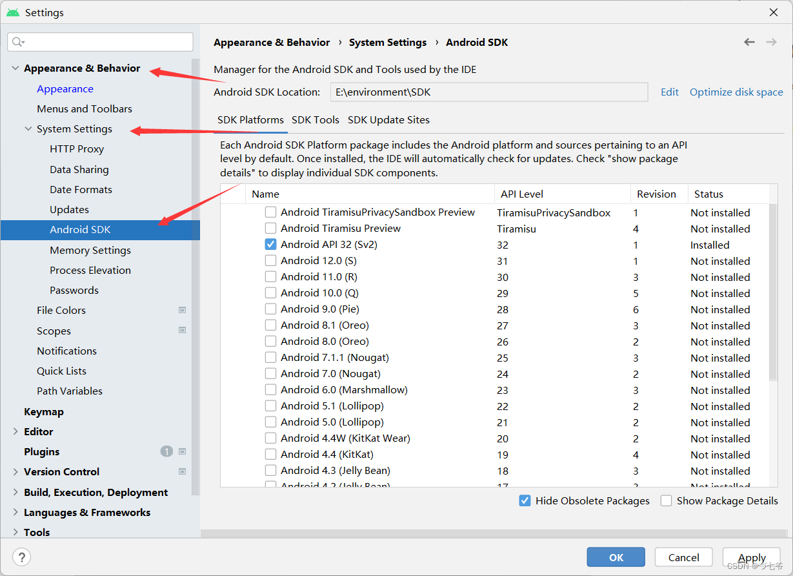Viewport: 793px width, 576px height.
Task: Click the OK button
Action: pyautogui.click(x=616, y=557)
